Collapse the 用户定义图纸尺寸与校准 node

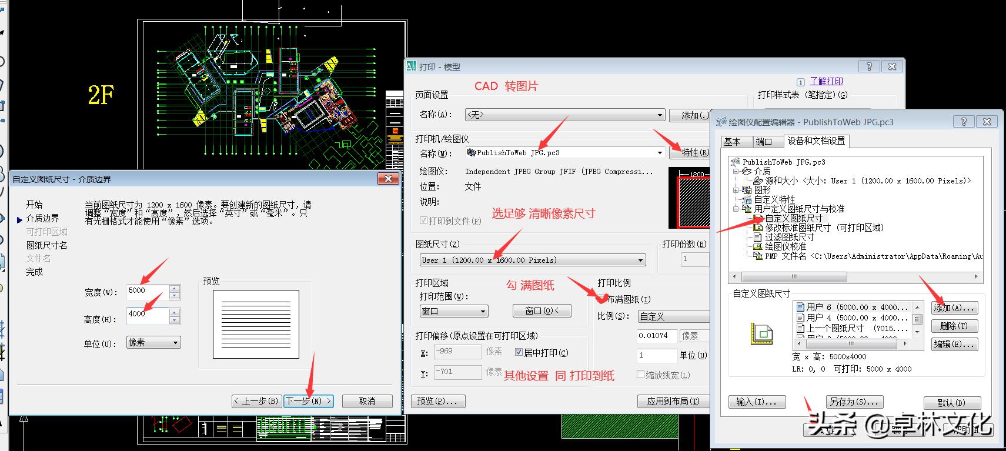736,209
